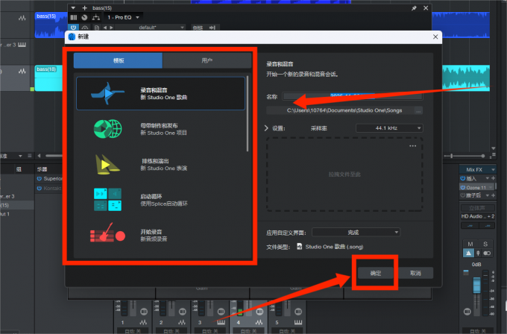This screenshot has height=334, width=507.
Task: Solo the channel with the S button
Action: (x=485, y=245)
